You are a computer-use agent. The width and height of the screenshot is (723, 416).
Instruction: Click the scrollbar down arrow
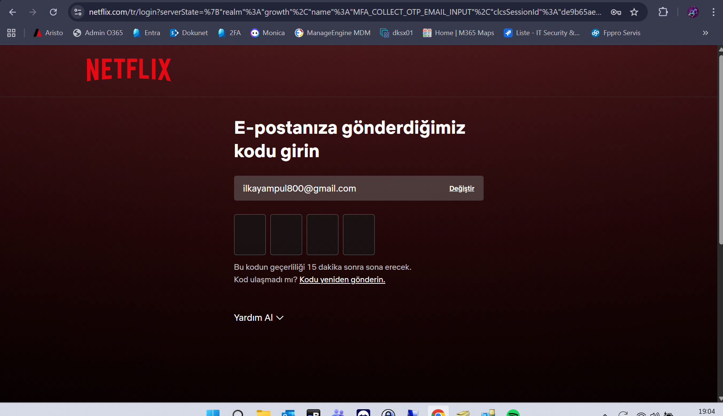pyautogui.click(x=720, y=399)
